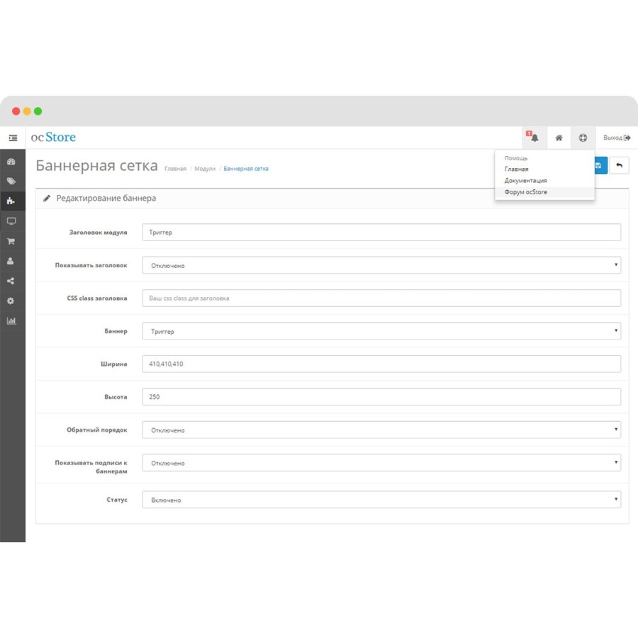638x638 pixels.
Task: Click the Ширина input field
Action: [381, 364]
